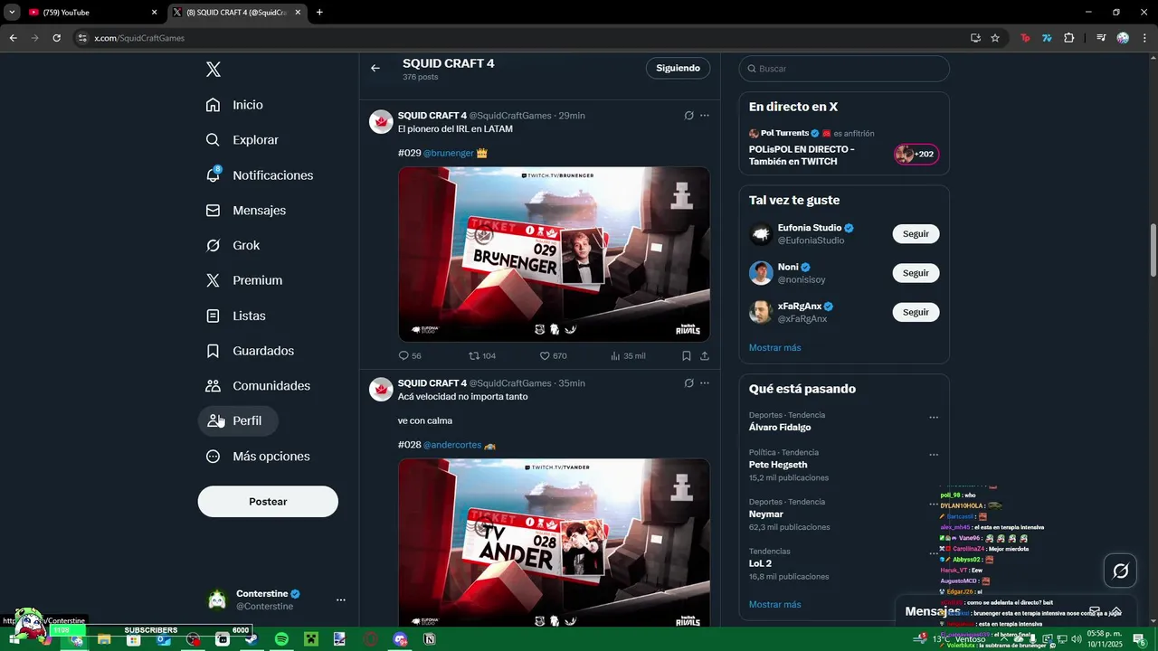Open @brunenger mention link

pyautogui.click(x=449, y=153)
